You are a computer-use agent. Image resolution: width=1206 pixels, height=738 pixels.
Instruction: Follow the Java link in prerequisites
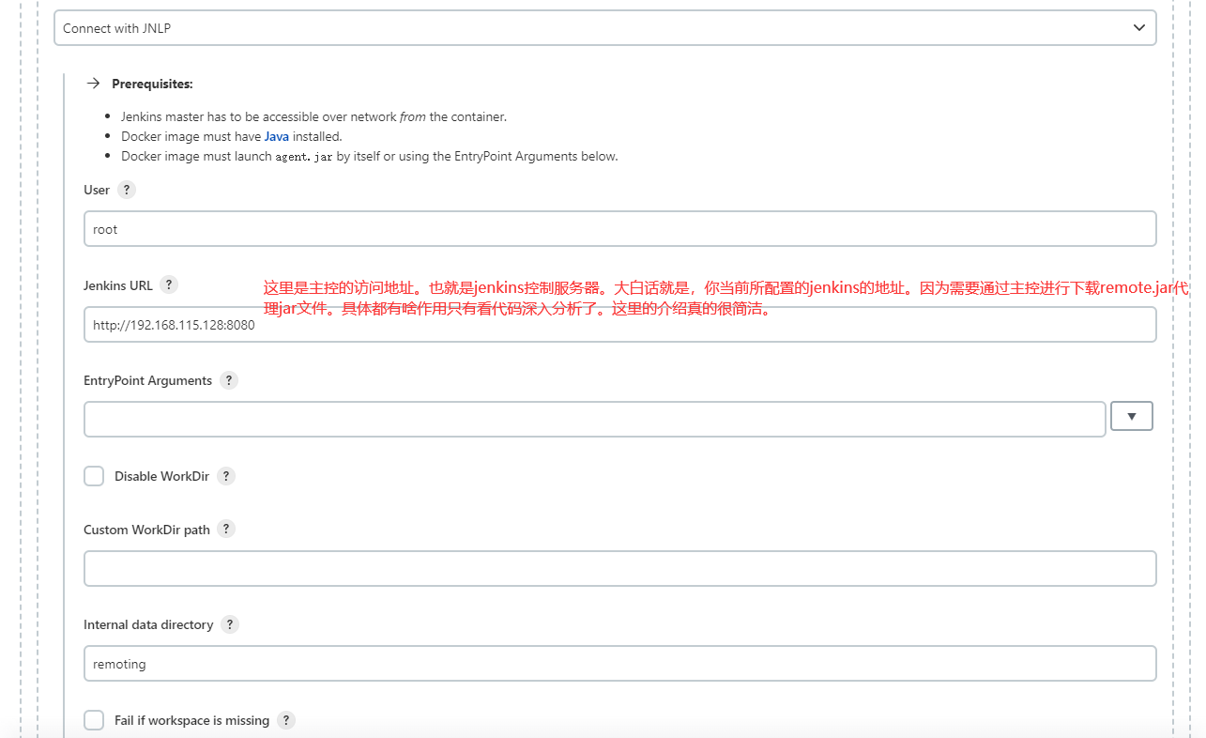(277, 136)
